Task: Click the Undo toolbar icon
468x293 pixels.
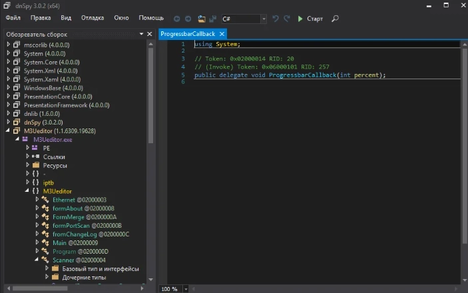Action: 276,19
